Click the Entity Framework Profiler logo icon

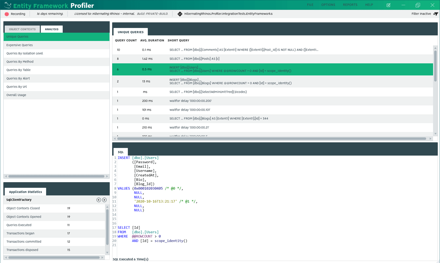coord(8,5)
